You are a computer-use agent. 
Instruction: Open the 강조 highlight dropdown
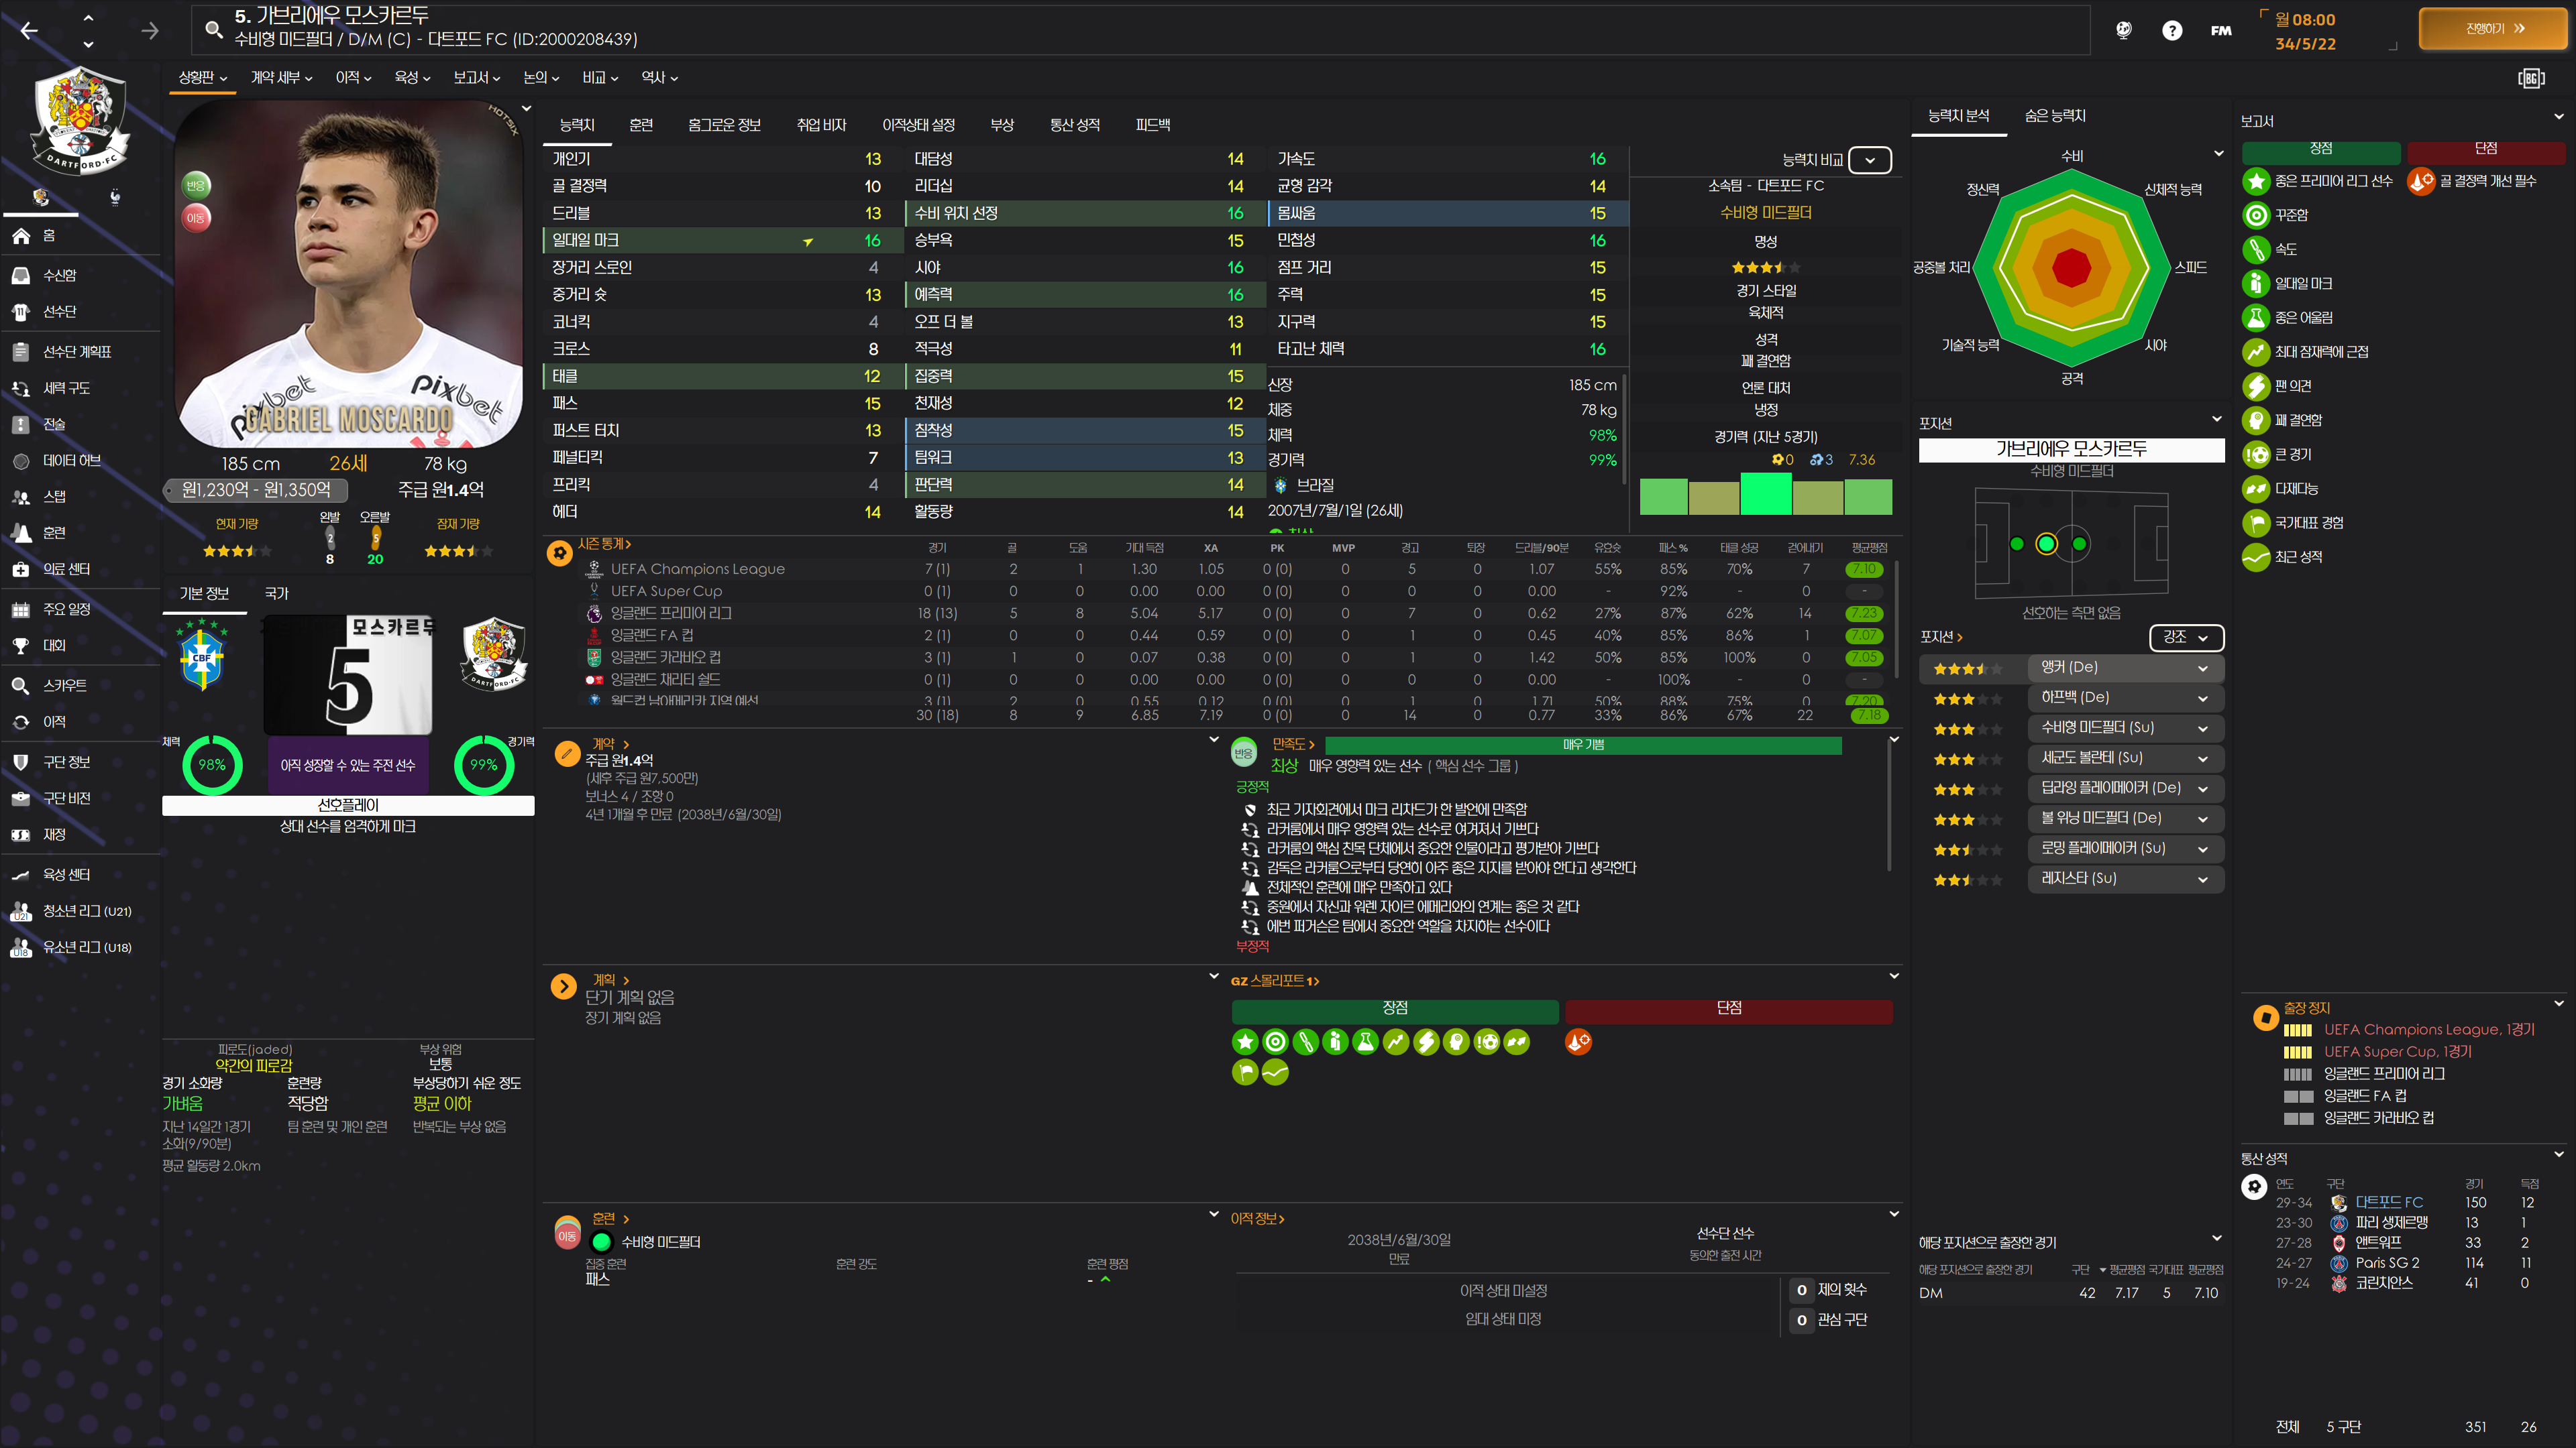[x=2186, y=638]
